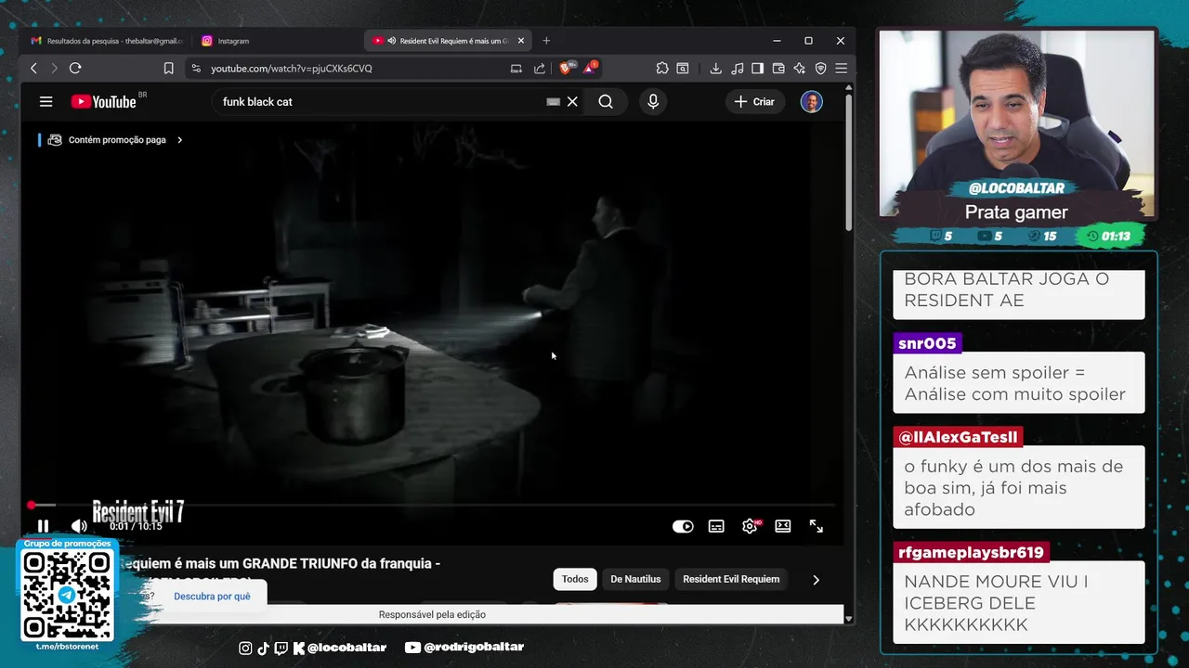Cast or install via the screen icon in address bar
The width and height of the screenshot is (1189, 668).
[x=516, y=68]
